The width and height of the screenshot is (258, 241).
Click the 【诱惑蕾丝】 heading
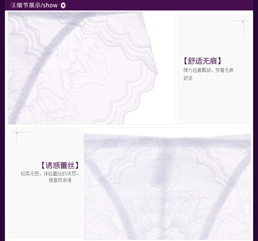coord(60,165)
